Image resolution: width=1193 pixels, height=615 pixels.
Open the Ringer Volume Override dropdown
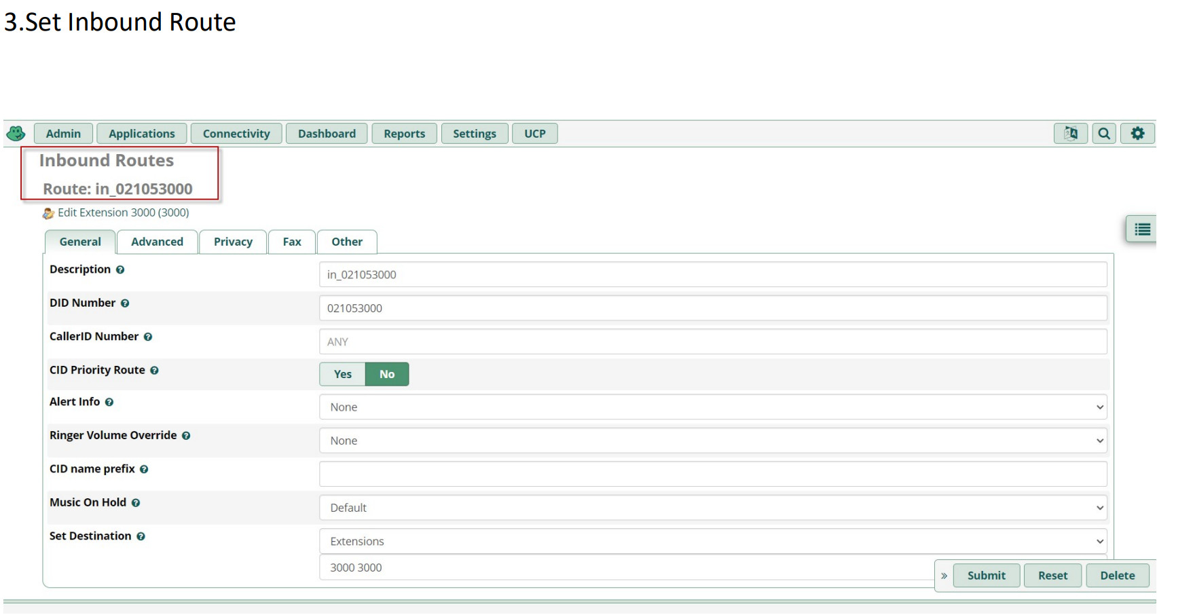(713, 441)
